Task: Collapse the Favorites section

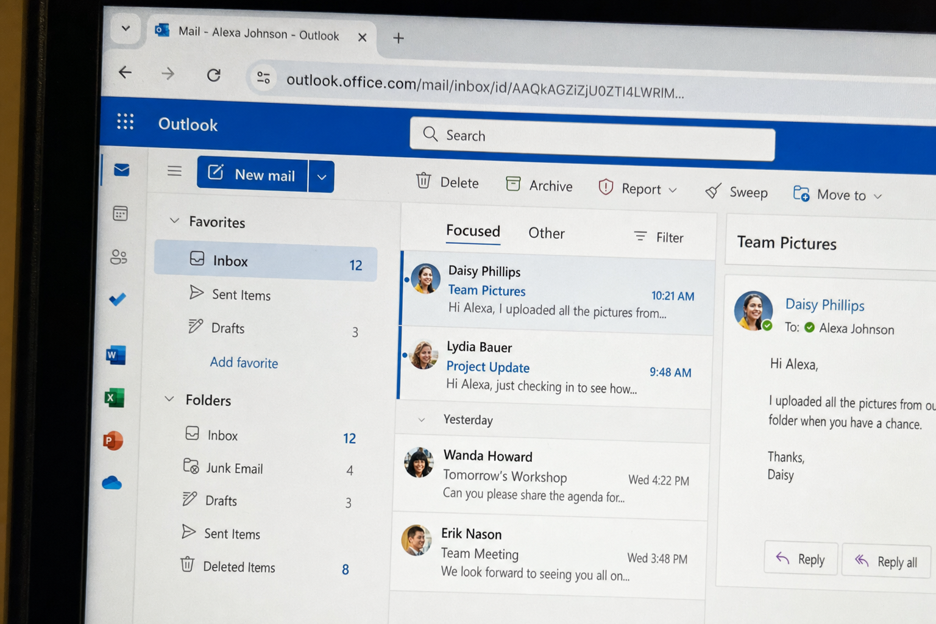Action: click(174, 220)
